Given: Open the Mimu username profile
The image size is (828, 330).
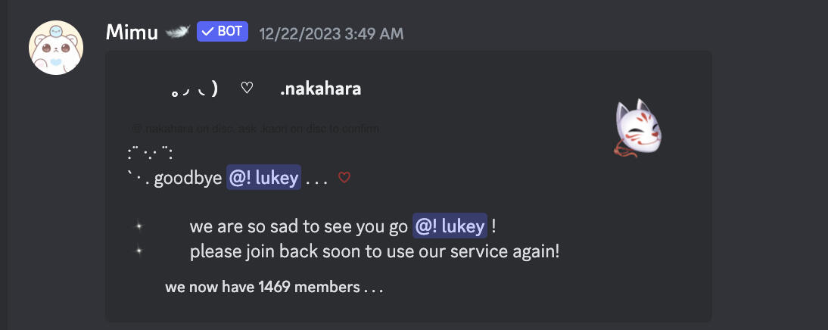Looking at the screenshot, I should [133, 32].
